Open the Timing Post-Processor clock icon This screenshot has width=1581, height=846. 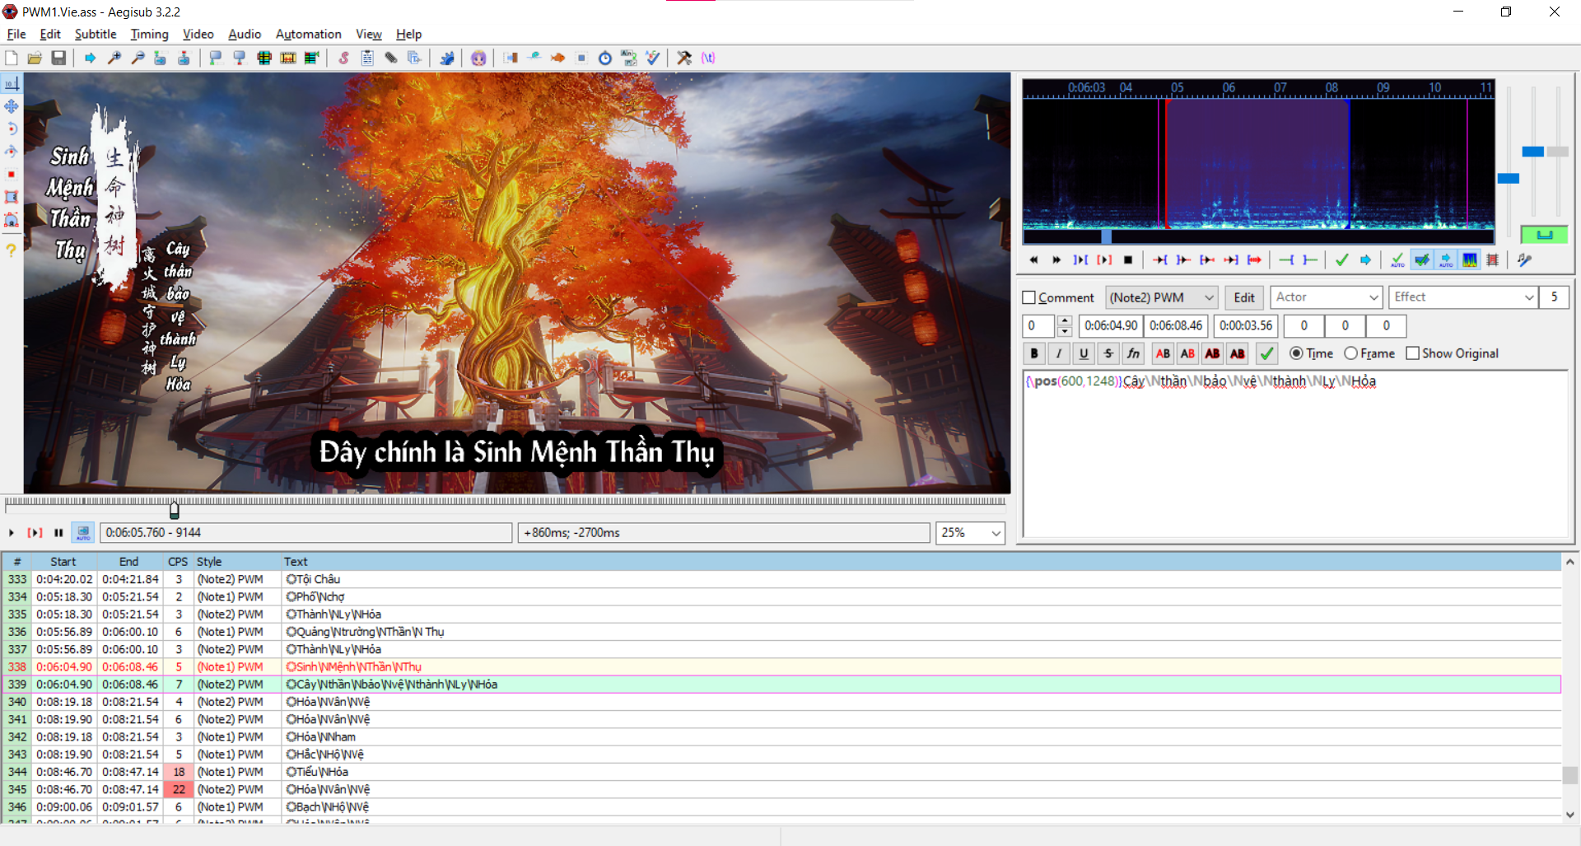(x=605, y=58)
